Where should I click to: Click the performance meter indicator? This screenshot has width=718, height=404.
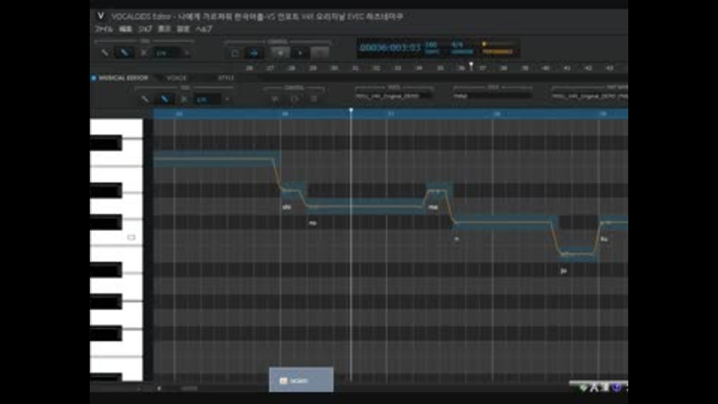click(498, 48)
